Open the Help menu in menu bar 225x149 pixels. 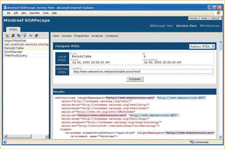54,13
